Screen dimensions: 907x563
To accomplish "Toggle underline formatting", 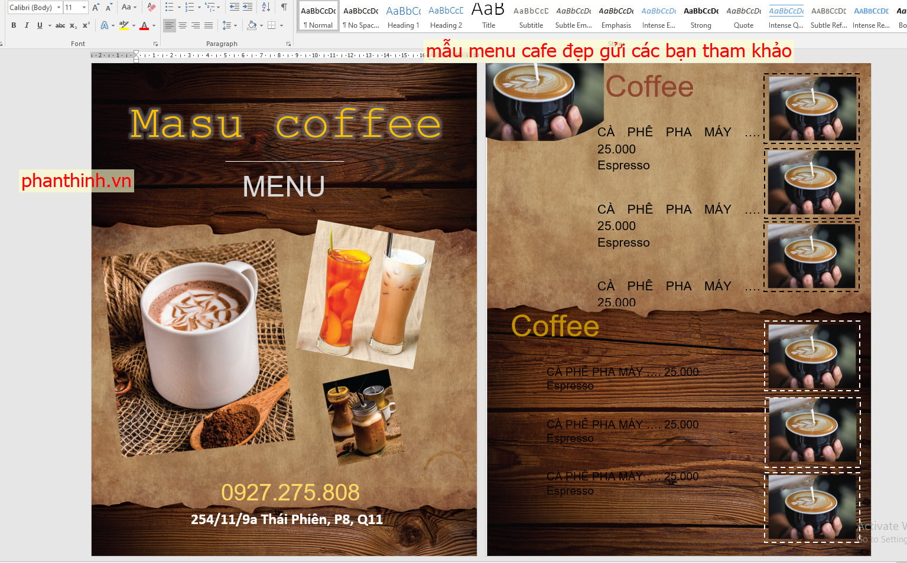I will pyautogui.click(x=40, y=25).
